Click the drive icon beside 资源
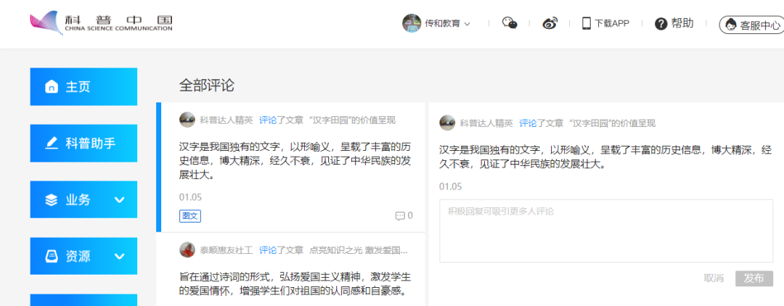Viewport: 784px width, 306px height. tap(52, 256)
